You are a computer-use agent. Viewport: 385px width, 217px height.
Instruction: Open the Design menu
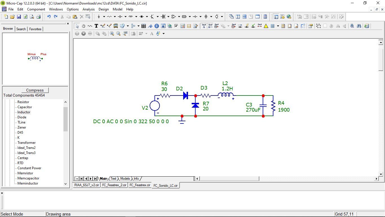104,9
